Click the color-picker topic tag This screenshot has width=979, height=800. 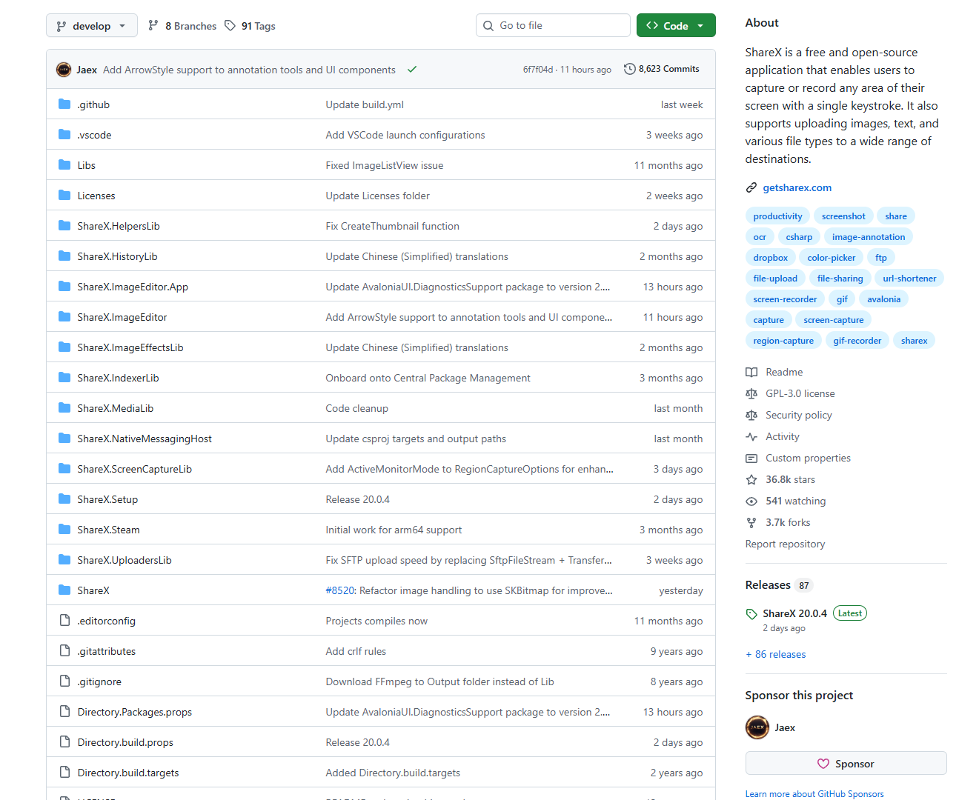tap(832, 258)
